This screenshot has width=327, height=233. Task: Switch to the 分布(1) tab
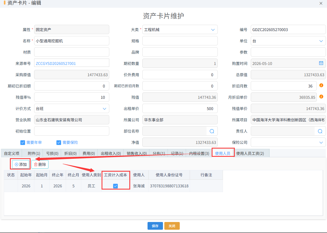[x=159, y=153]
